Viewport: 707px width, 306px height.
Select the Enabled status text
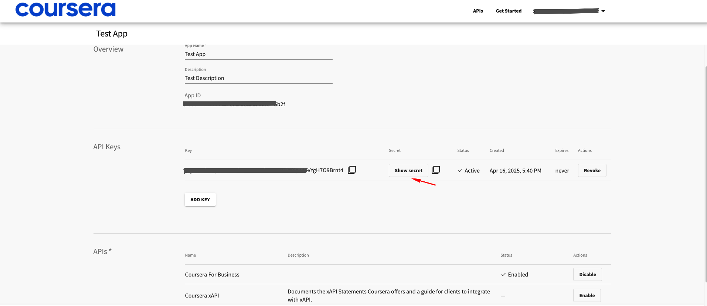pos(518,275)
